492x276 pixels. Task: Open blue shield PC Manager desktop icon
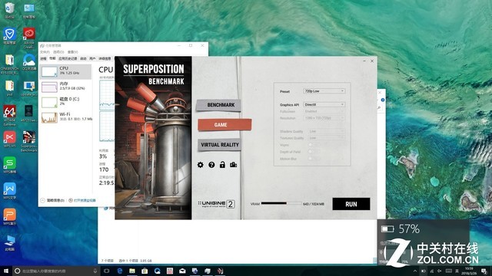click(10, 36)
